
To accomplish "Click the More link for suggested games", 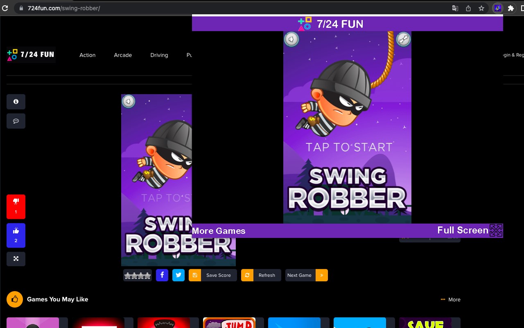I will [451, 300].
